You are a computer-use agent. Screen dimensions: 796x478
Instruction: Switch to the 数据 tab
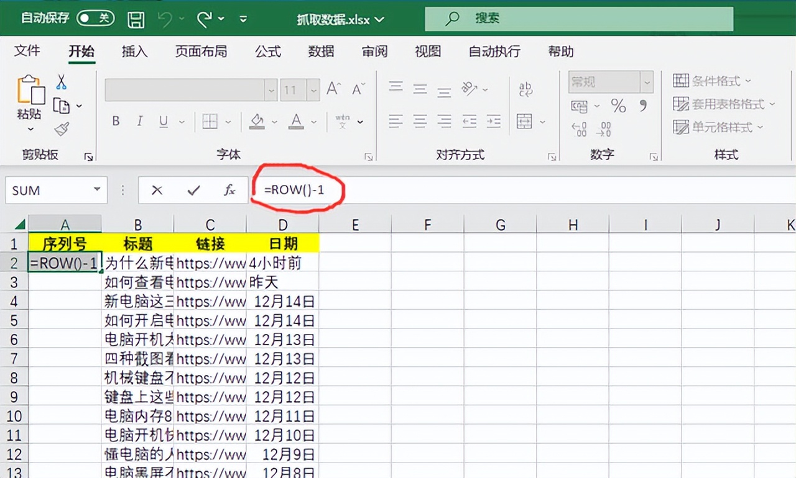point(321,52)
